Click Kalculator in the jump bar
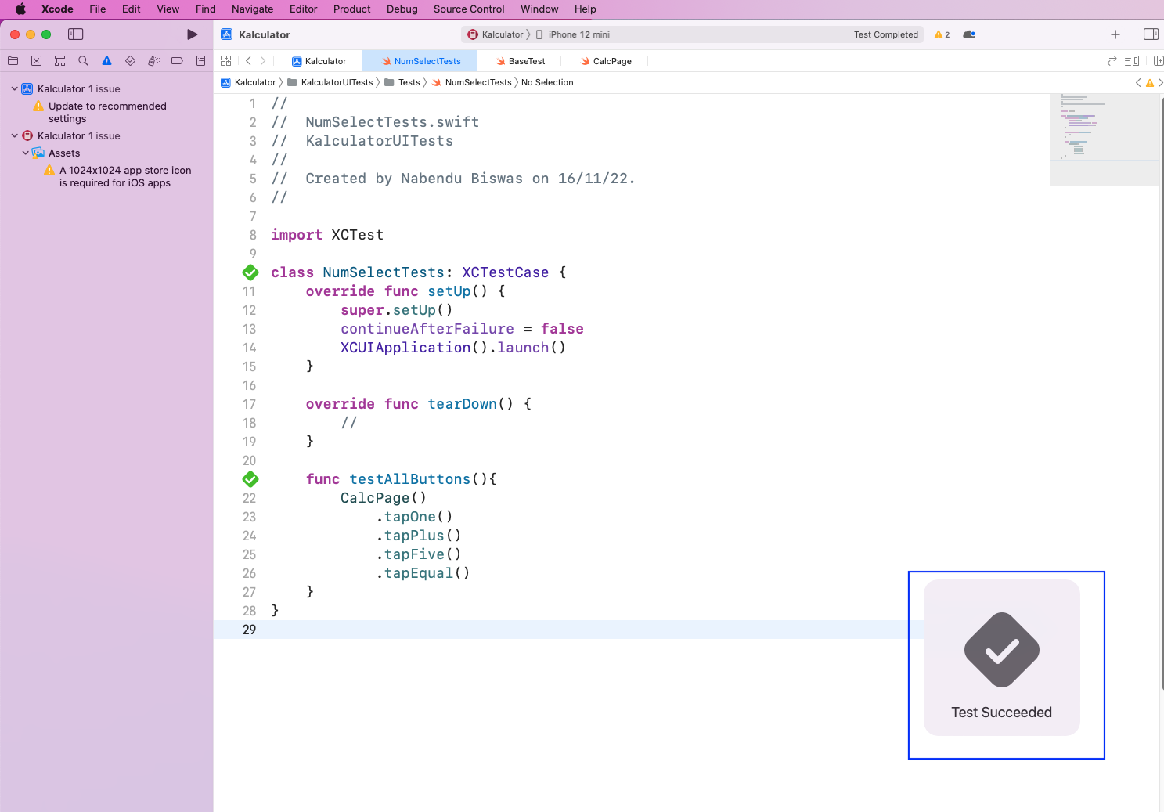Image resolution: width=1164 pixels, height=812 pixels. tap(249, 82)
